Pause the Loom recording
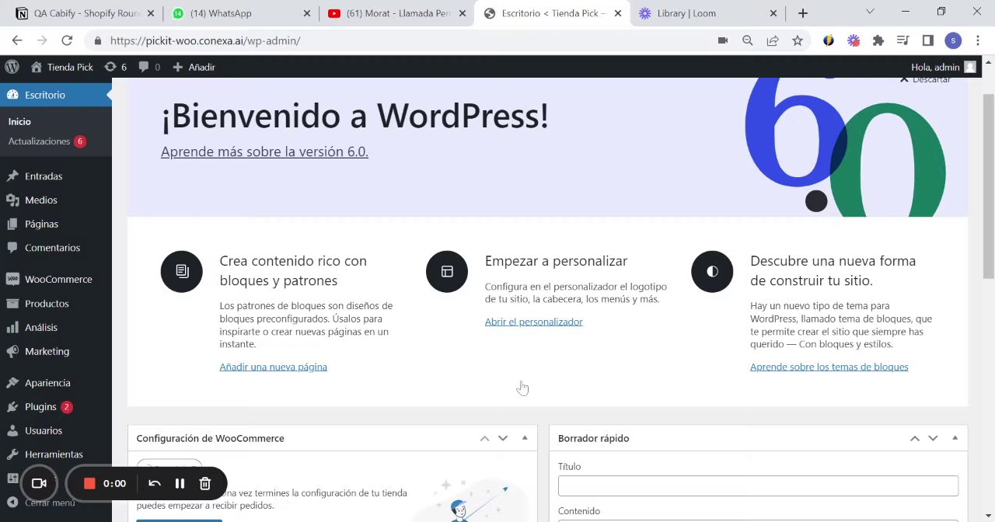995x522 pixels. (x=180, y=483)
